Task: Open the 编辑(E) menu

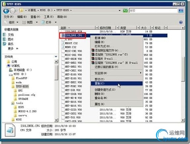Action: click(22, 17)
